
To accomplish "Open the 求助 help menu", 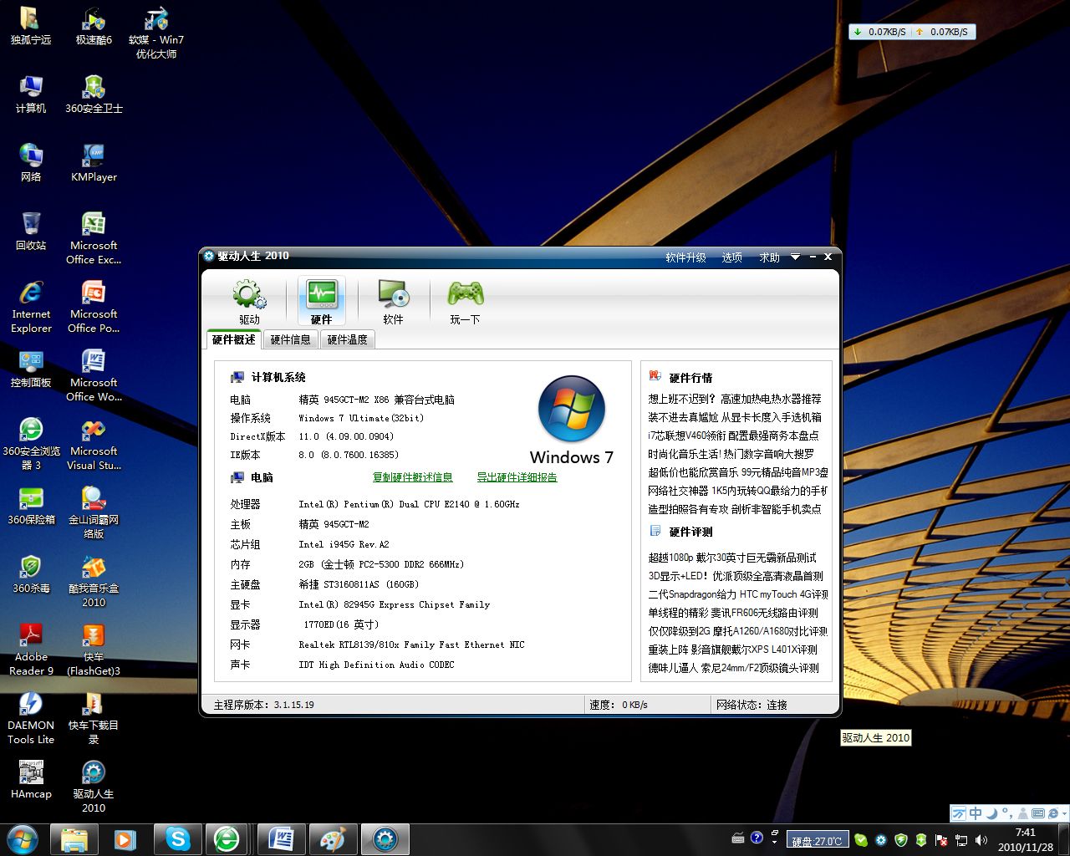I will coord(769,257).
